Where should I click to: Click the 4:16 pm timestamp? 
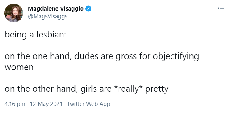point(15,104)
